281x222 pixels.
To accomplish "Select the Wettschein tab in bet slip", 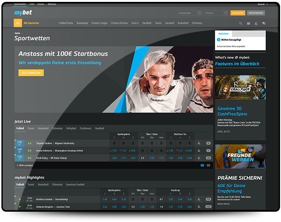I will pos(223,34).
